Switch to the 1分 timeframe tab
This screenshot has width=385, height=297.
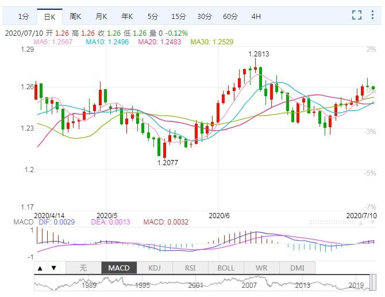(x=23, y=17)
